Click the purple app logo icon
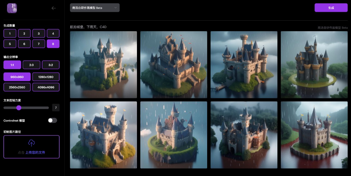This screenshot has height=176, width=351. click(x=12, y=8)
